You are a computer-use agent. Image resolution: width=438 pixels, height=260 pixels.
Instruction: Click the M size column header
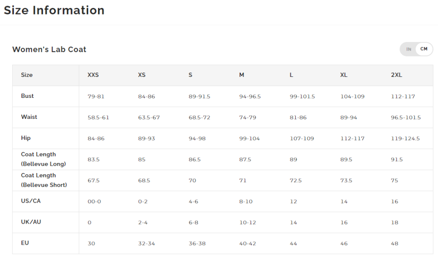(242, 75)
